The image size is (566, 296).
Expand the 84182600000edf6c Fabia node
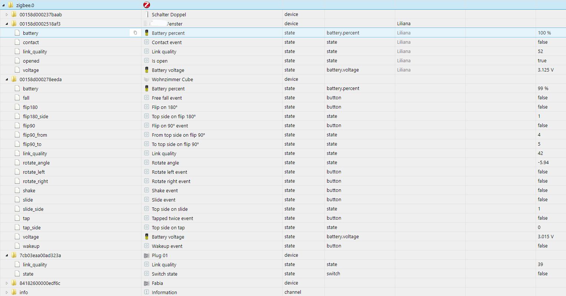point(7,283)
